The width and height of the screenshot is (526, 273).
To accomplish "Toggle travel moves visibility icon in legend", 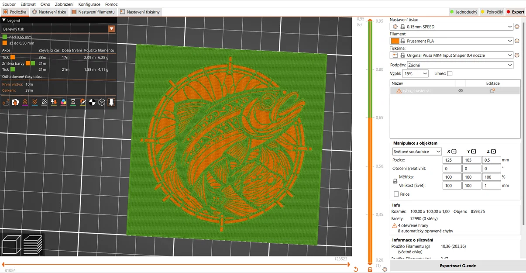I will pyautogui.click(x=6, y=102).
